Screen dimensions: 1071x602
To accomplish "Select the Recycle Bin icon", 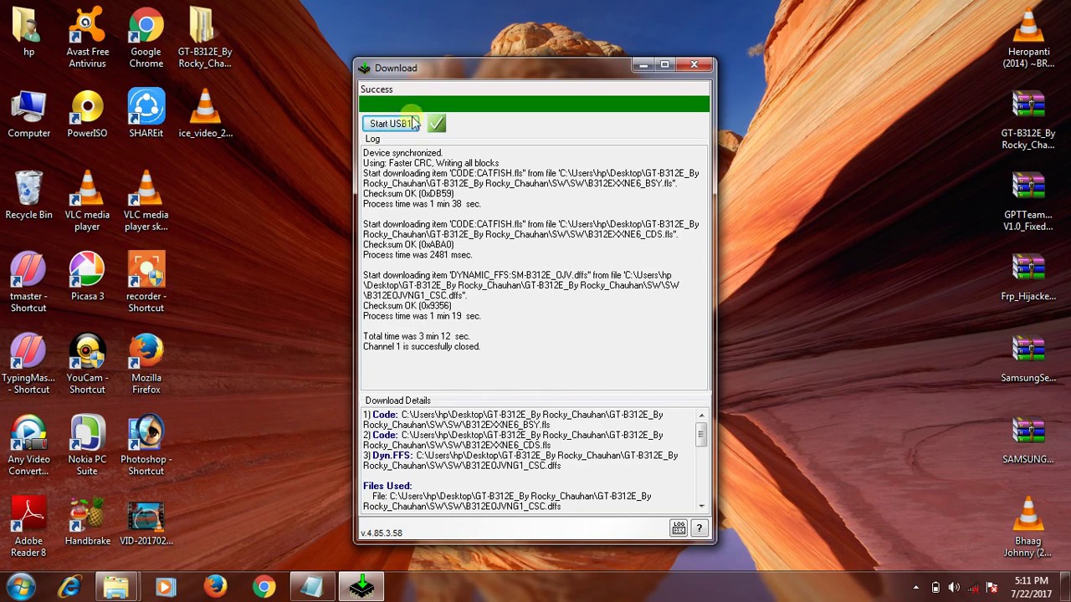I will tap(28, 195).
